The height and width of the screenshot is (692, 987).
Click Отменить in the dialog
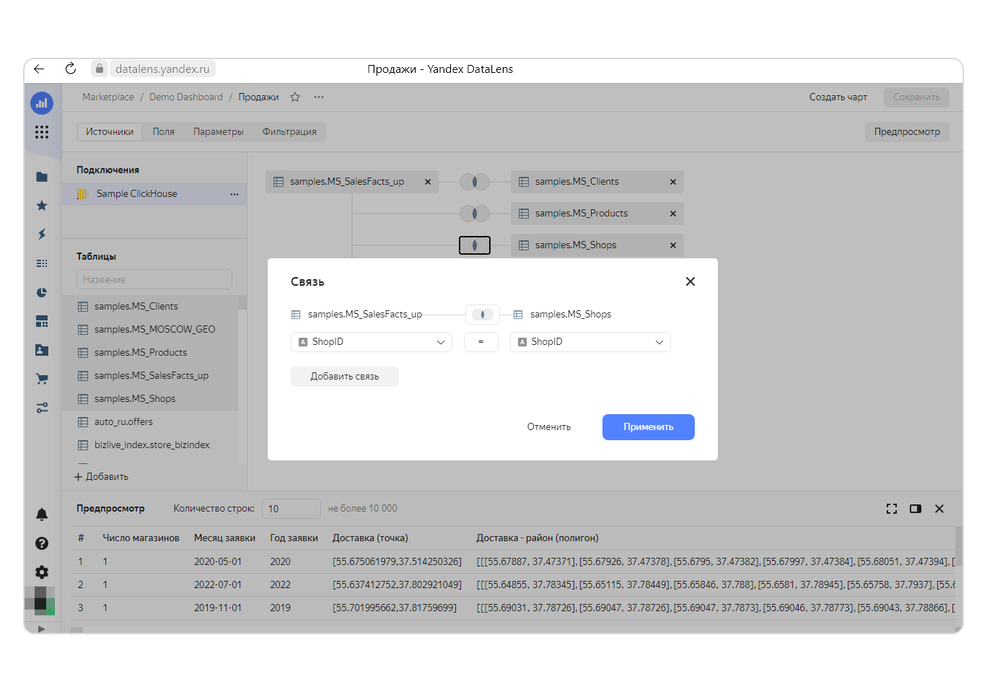tap(549, 427)
